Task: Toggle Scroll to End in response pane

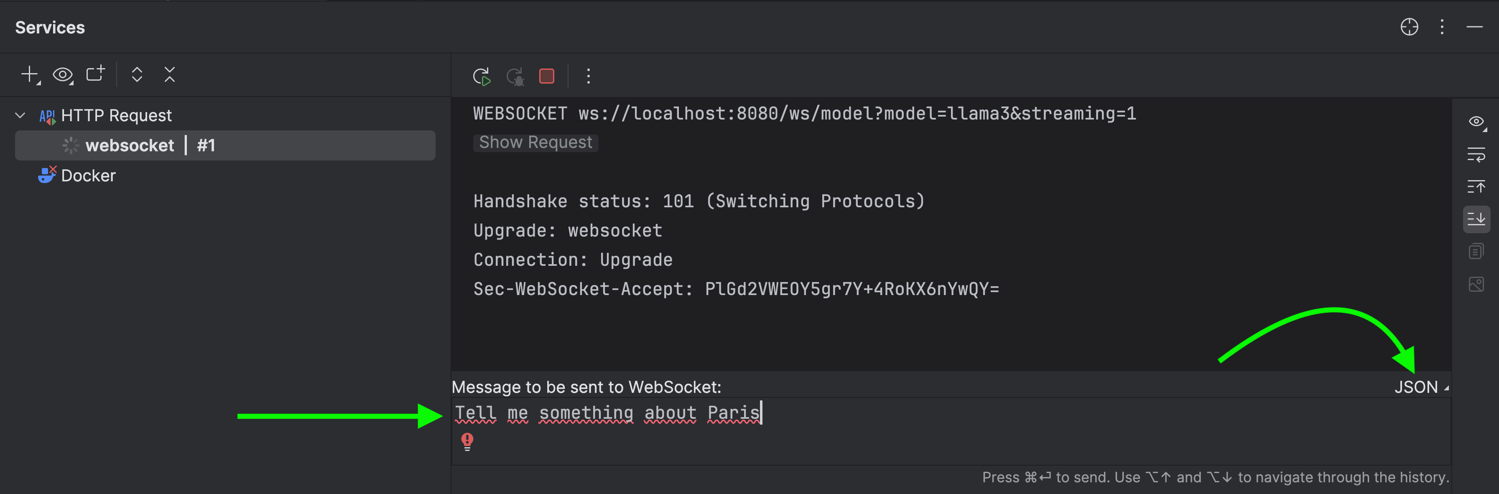Action: click(x=1476, y=219)
